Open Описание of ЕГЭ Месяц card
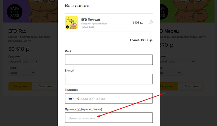Viewport: 217px width, 126px height. [191, 86]
